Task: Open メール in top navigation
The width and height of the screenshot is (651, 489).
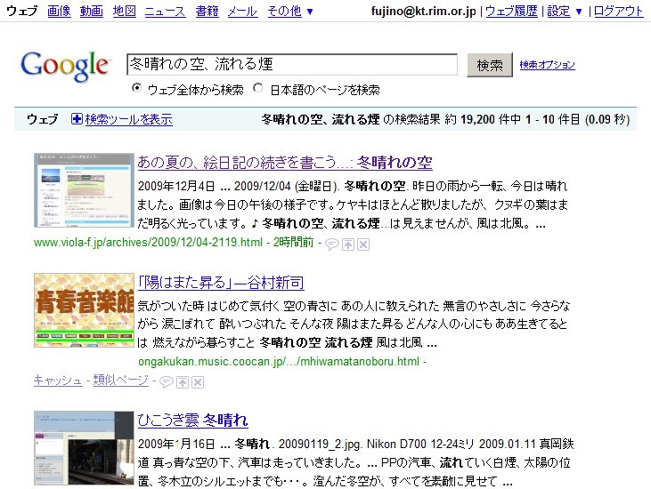Action: [243, 12]
